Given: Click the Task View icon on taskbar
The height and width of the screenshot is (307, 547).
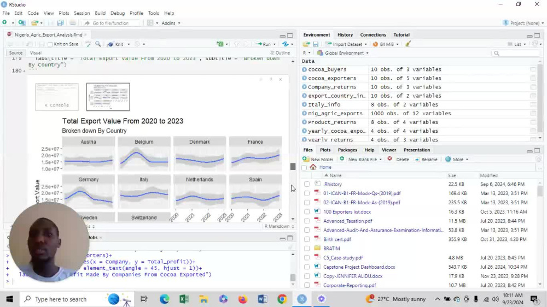Looking at the screenshot, I should click(144, 299).
